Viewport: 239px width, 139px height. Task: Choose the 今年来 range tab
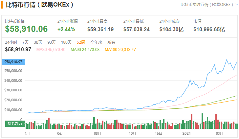coord(96,42)
